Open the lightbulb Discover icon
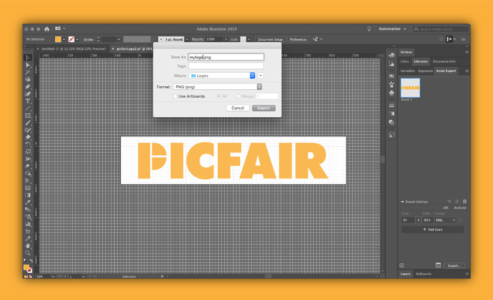Viewport: 493px width, 300px height. tap(369, 29)
